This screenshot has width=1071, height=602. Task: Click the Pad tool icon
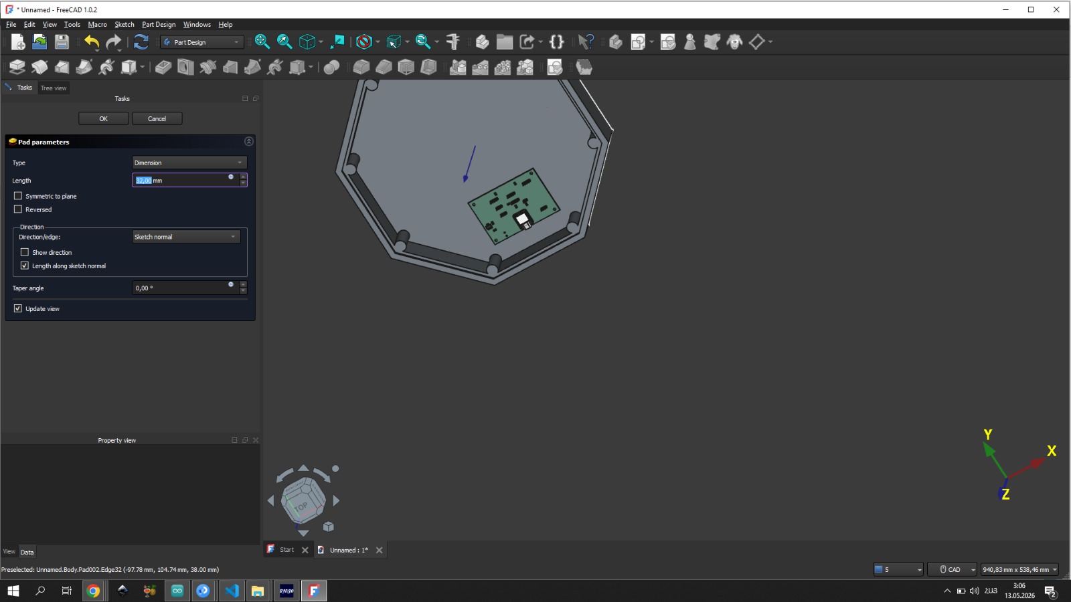[x=17, y=67]
